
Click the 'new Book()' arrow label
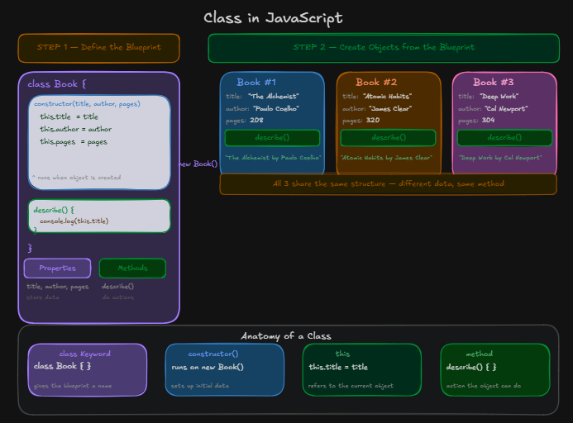(x=198, y=164)
